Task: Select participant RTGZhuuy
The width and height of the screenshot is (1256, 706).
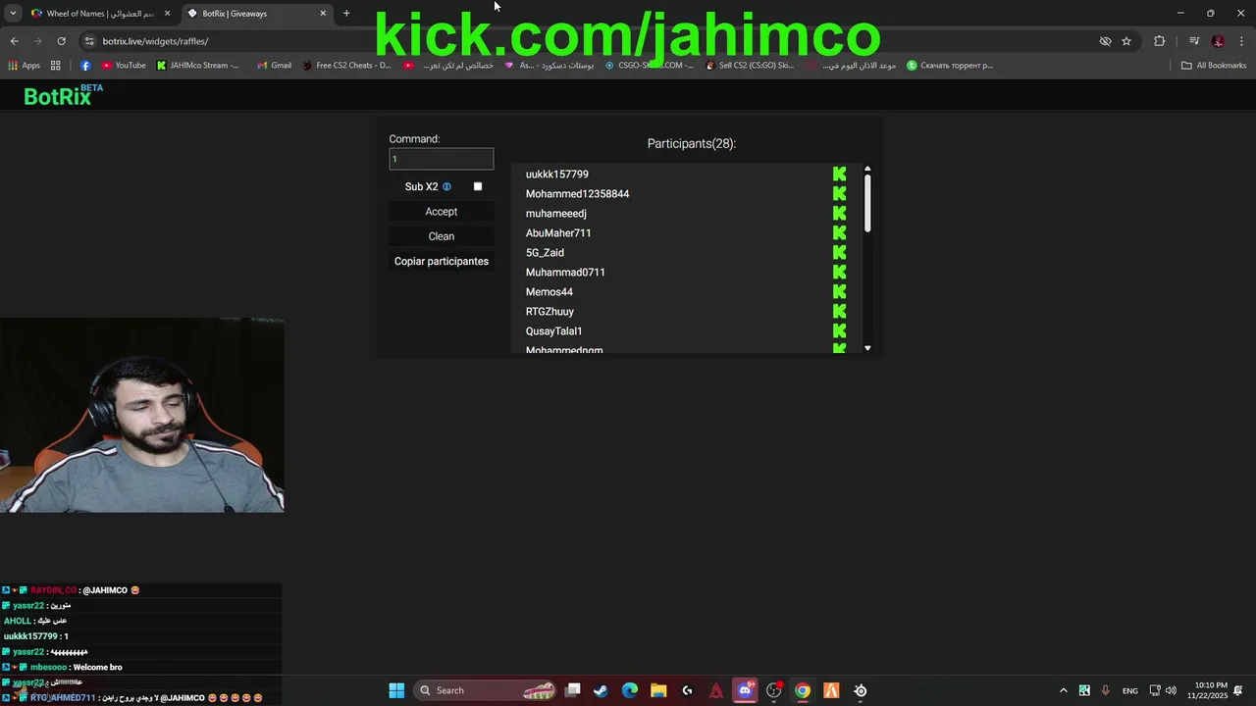Action: 549,312
